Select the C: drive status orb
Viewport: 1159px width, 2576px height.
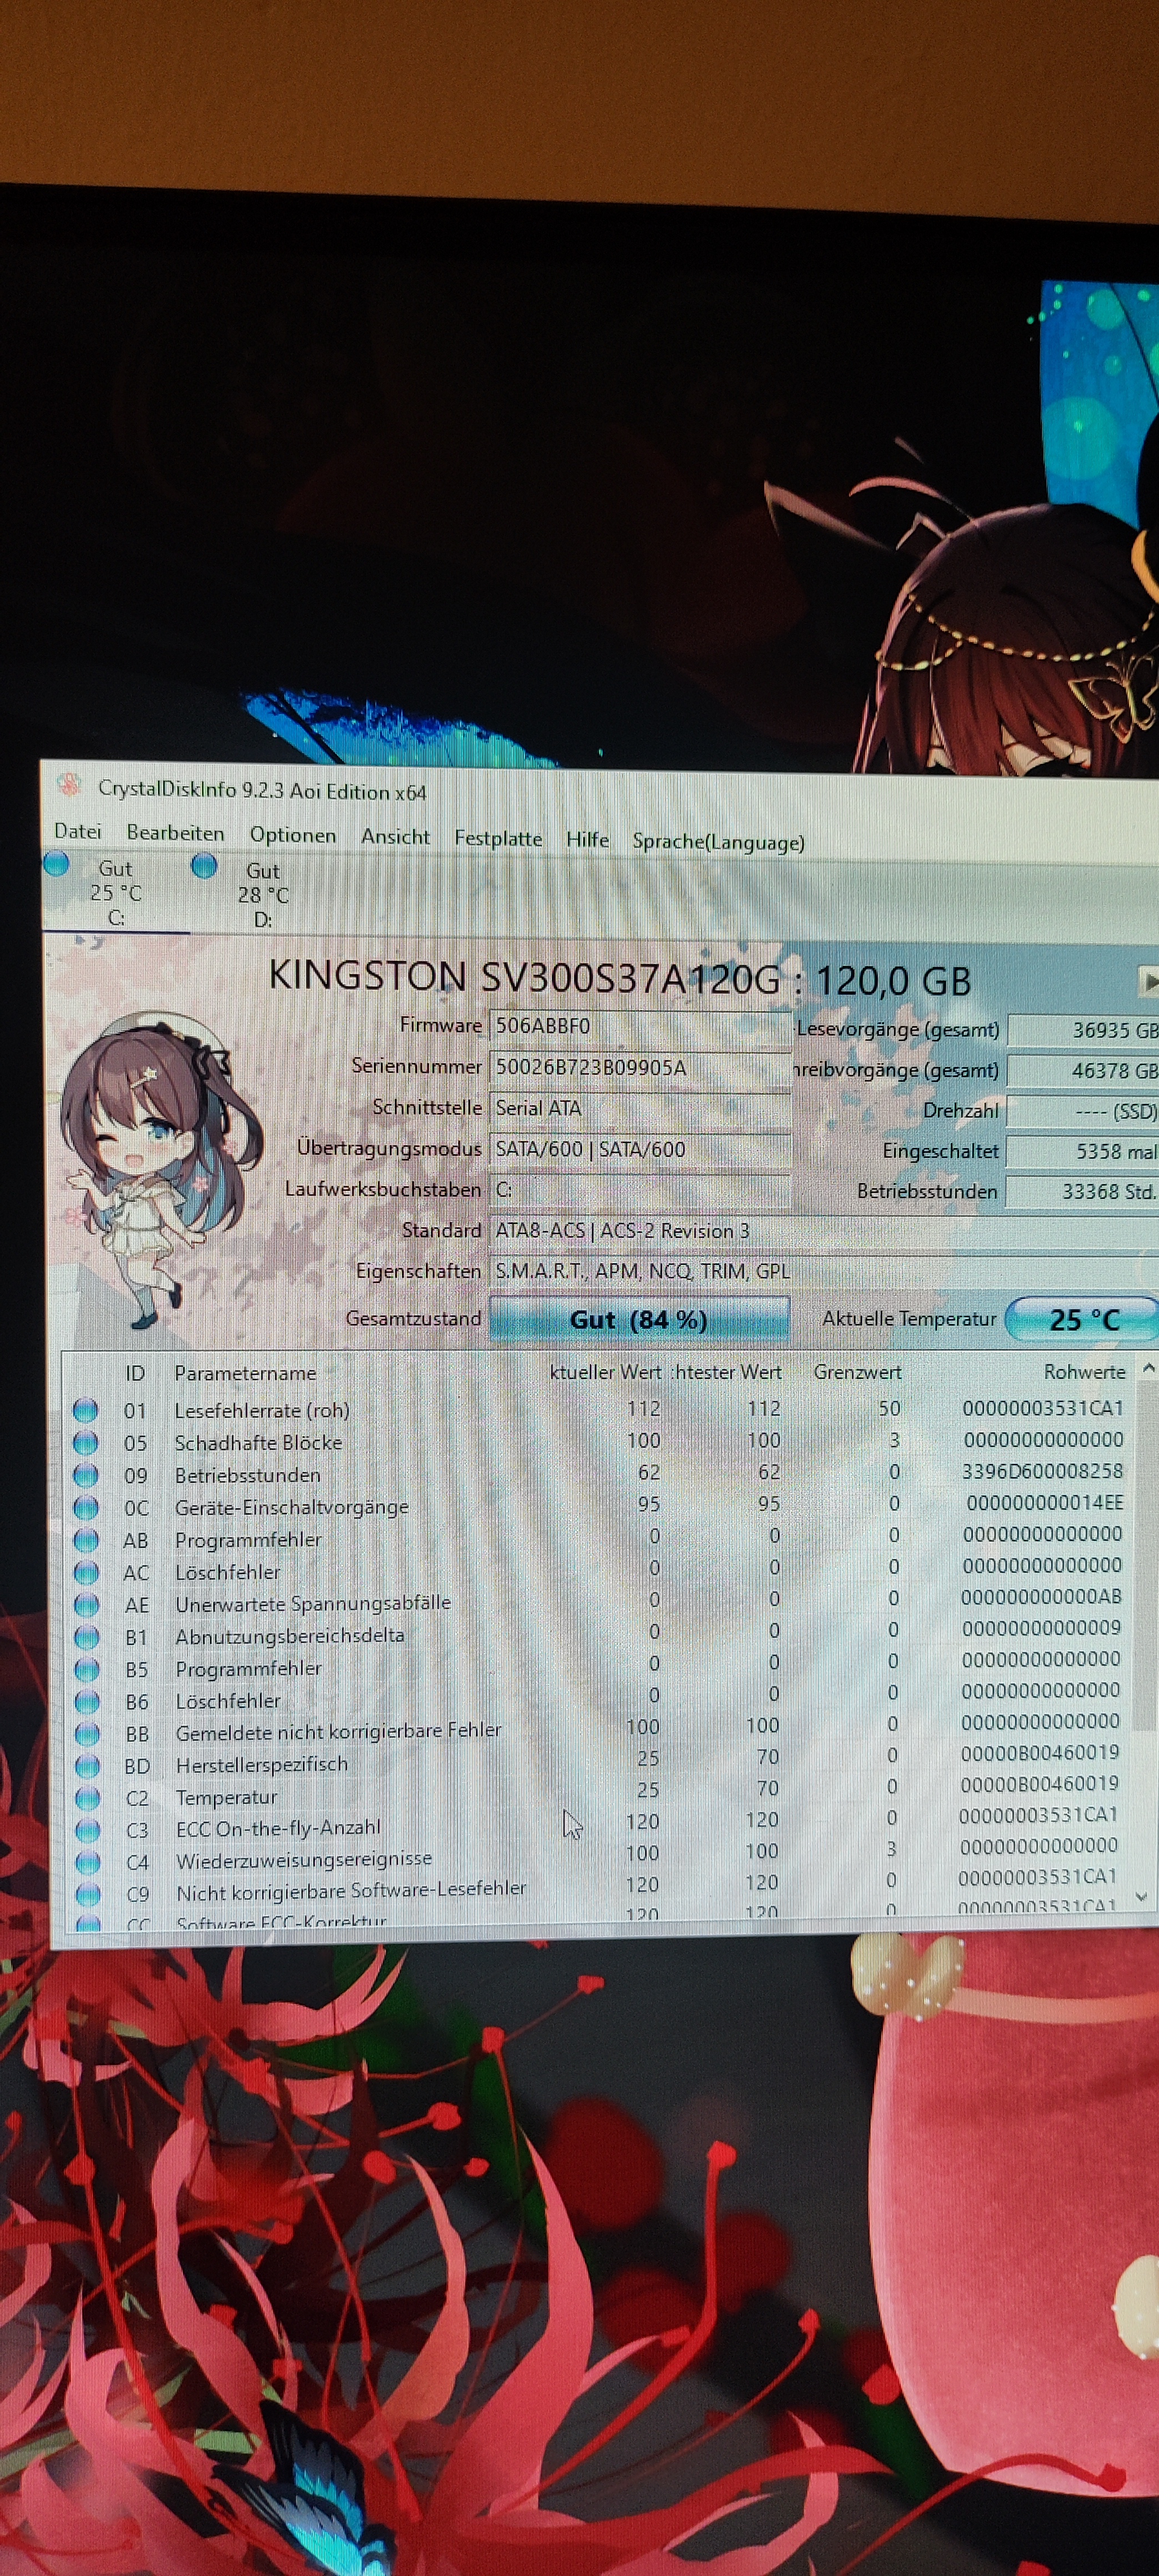click(57, 863)
